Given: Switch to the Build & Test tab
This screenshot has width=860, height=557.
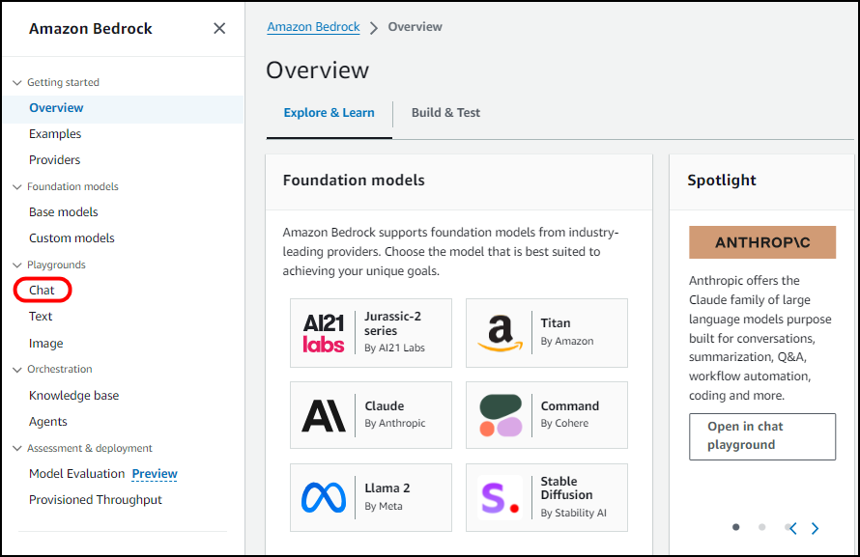Looking at the screenshot, I should pyautogui.click(x=445, y=113).
